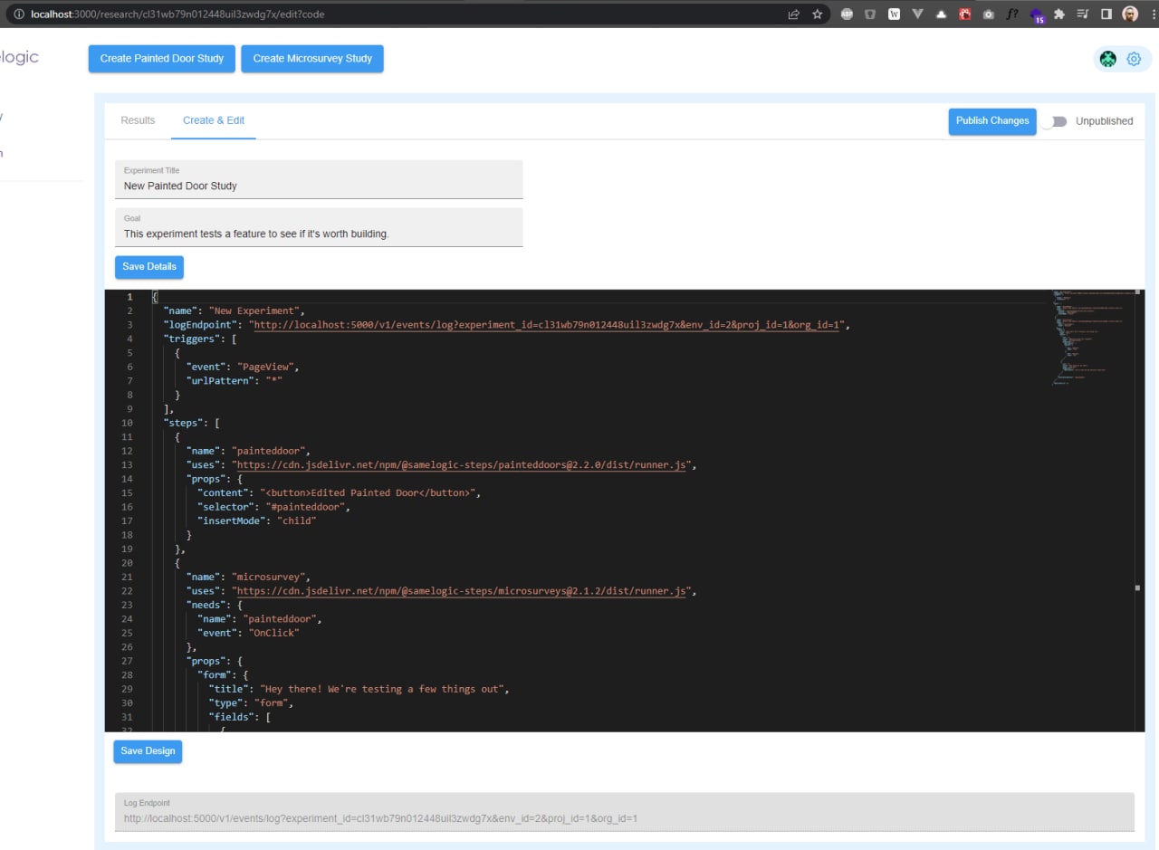Click the "New Experiment" name value

[255, 310]
